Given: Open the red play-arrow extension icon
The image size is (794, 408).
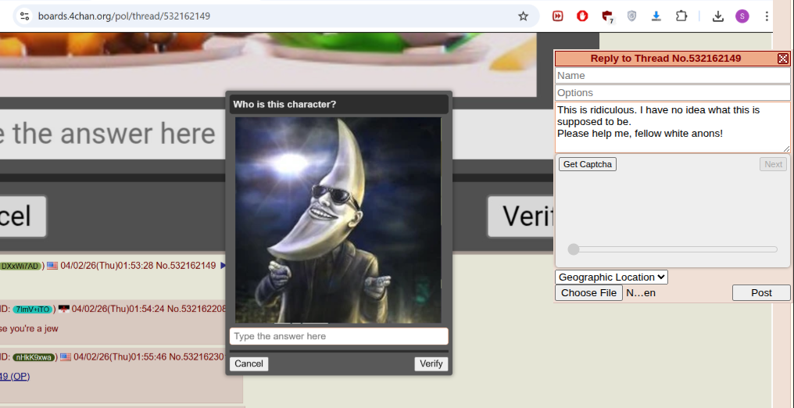Looking at the screenshot, I should click(557, 16).
